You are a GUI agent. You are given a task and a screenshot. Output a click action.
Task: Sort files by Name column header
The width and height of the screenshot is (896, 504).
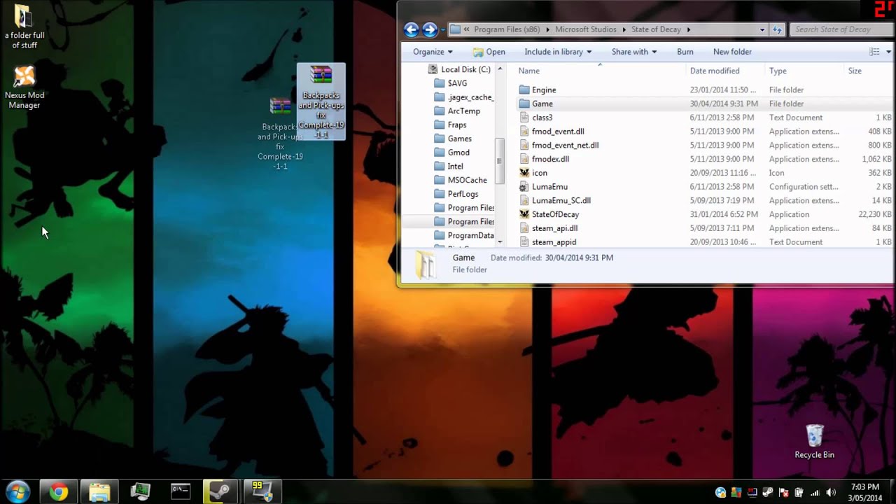pos(529,71)
